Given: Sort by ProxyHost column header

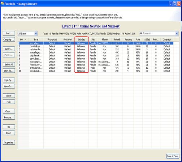Looking at the screenshot, I should click(52, 39).
